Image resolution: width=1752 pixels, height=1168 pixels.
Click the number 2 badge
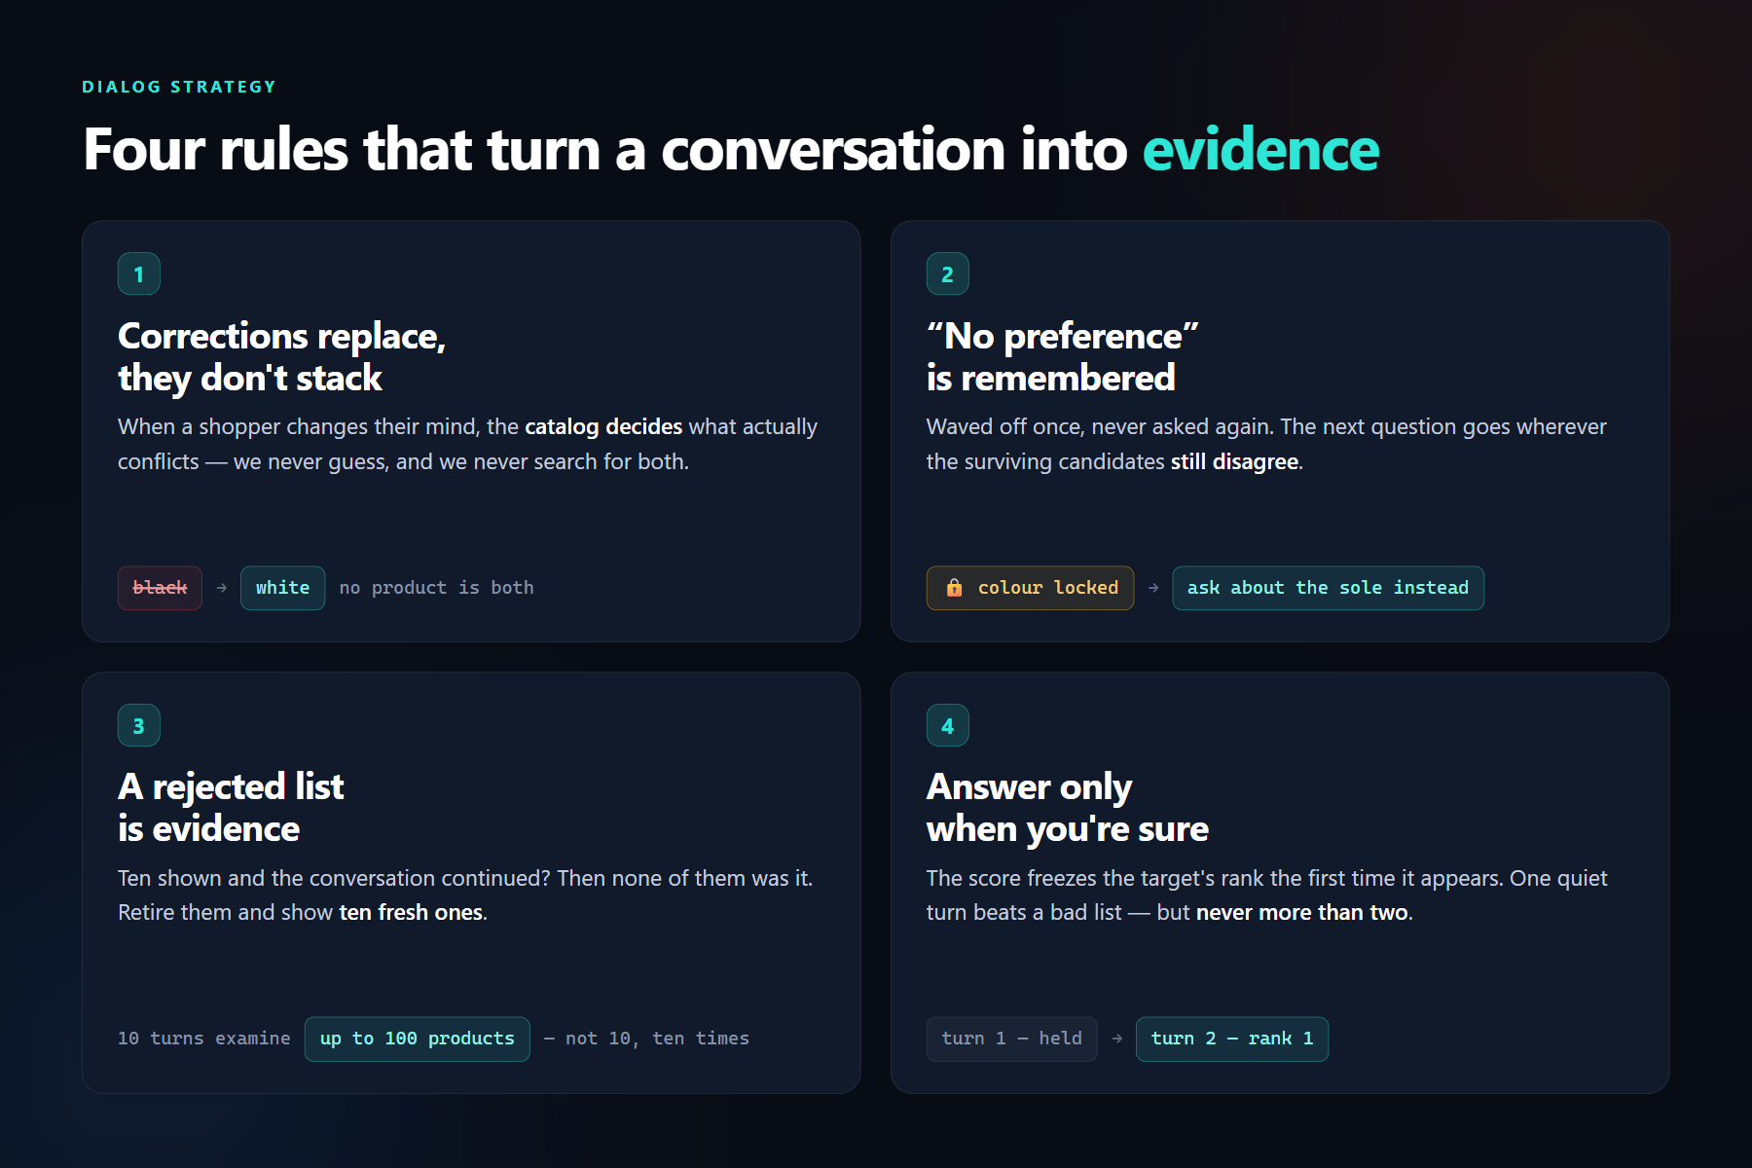point(947,274)
